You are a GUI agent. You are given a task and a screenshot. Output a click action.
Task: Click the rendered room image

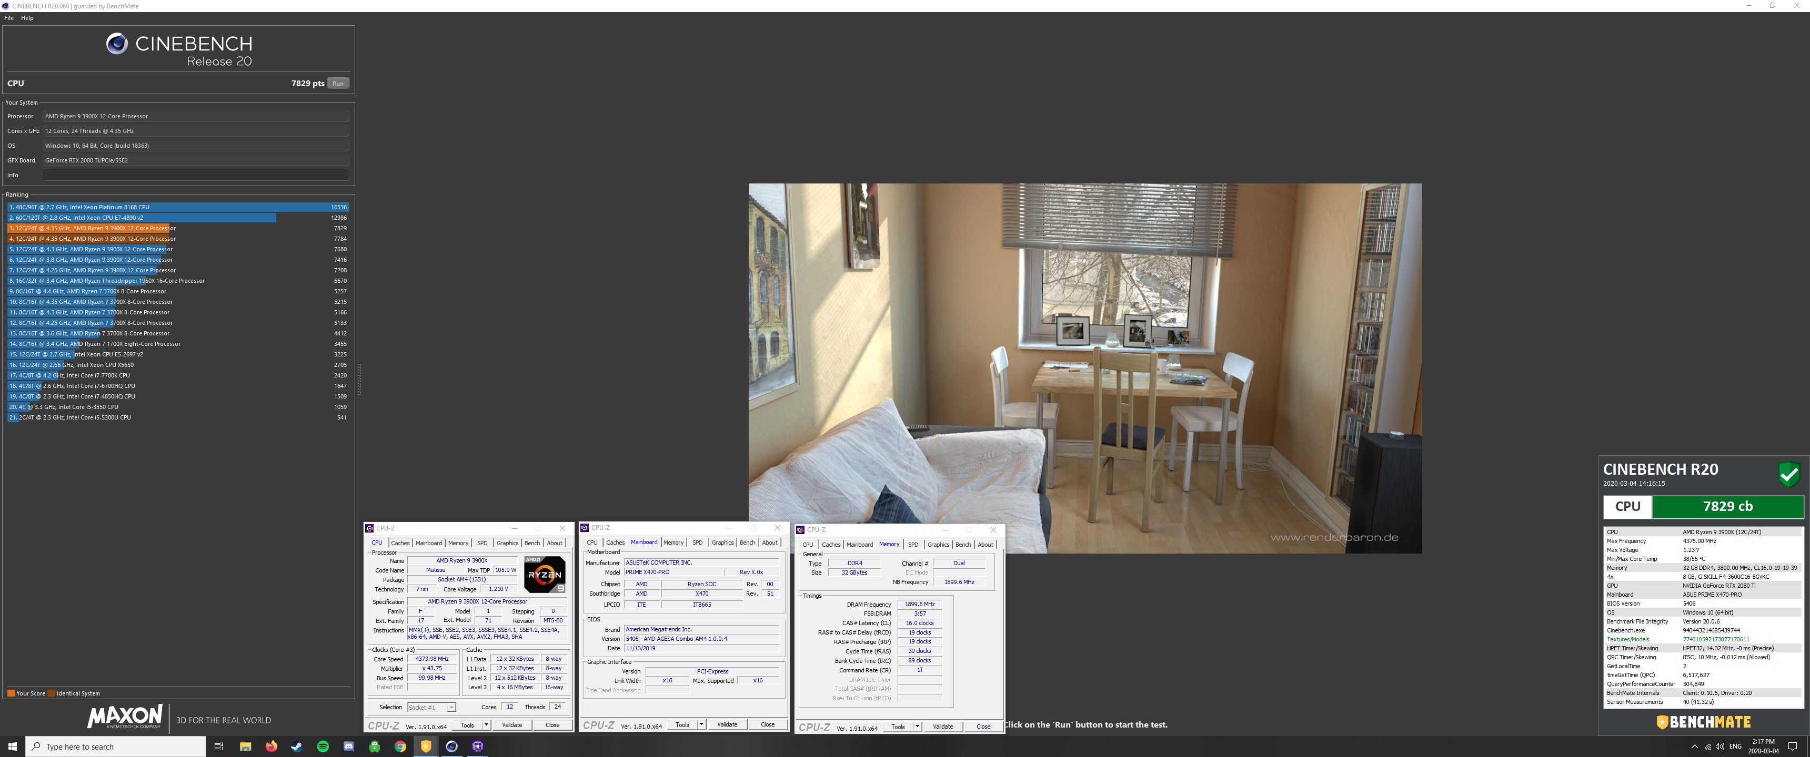[1085, 368]
